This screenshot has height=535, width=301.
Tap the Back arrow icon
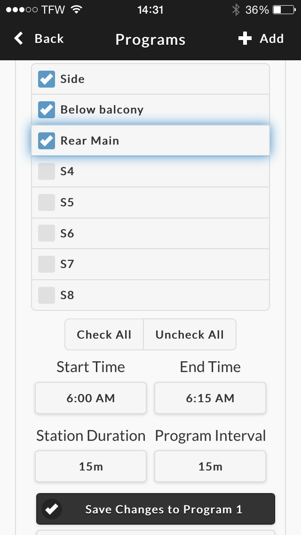[x=19, y=39]
